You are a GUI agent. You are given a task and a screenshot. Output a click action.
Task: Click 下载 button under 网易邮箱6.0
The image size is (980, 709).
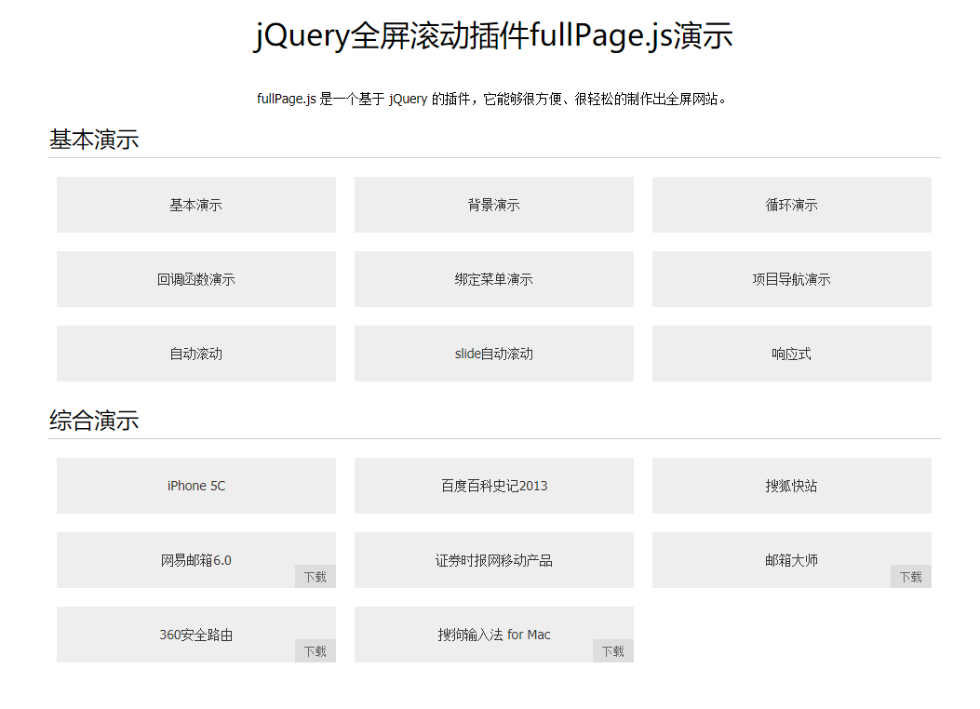[x=315, y=576]
